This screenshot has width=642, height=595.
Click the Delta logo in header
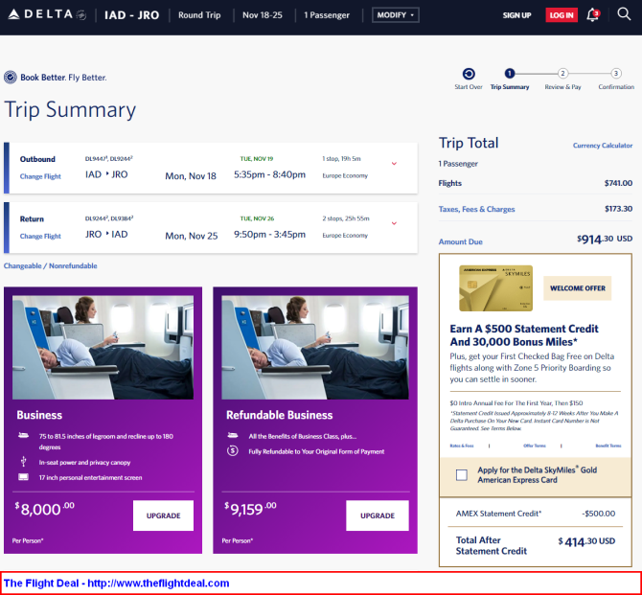47,14
